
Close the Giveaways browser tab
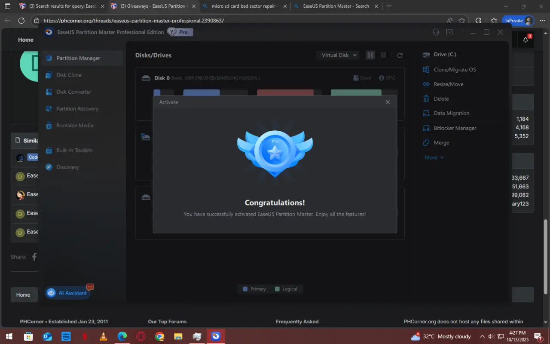(x=193, y=6)
